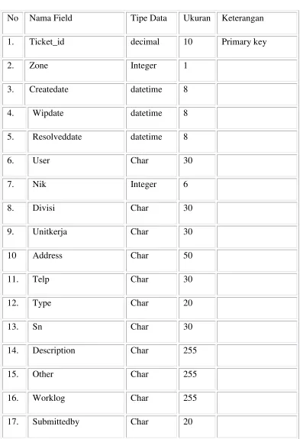Click the Nama Field column header

(x=74, y=23)
